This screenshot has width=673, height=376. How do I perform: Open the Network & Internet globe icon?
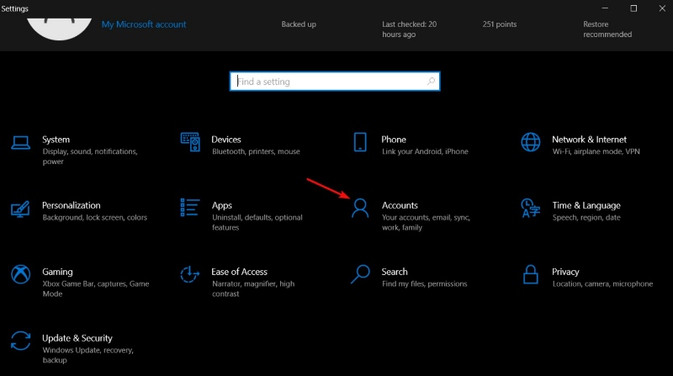531,142
